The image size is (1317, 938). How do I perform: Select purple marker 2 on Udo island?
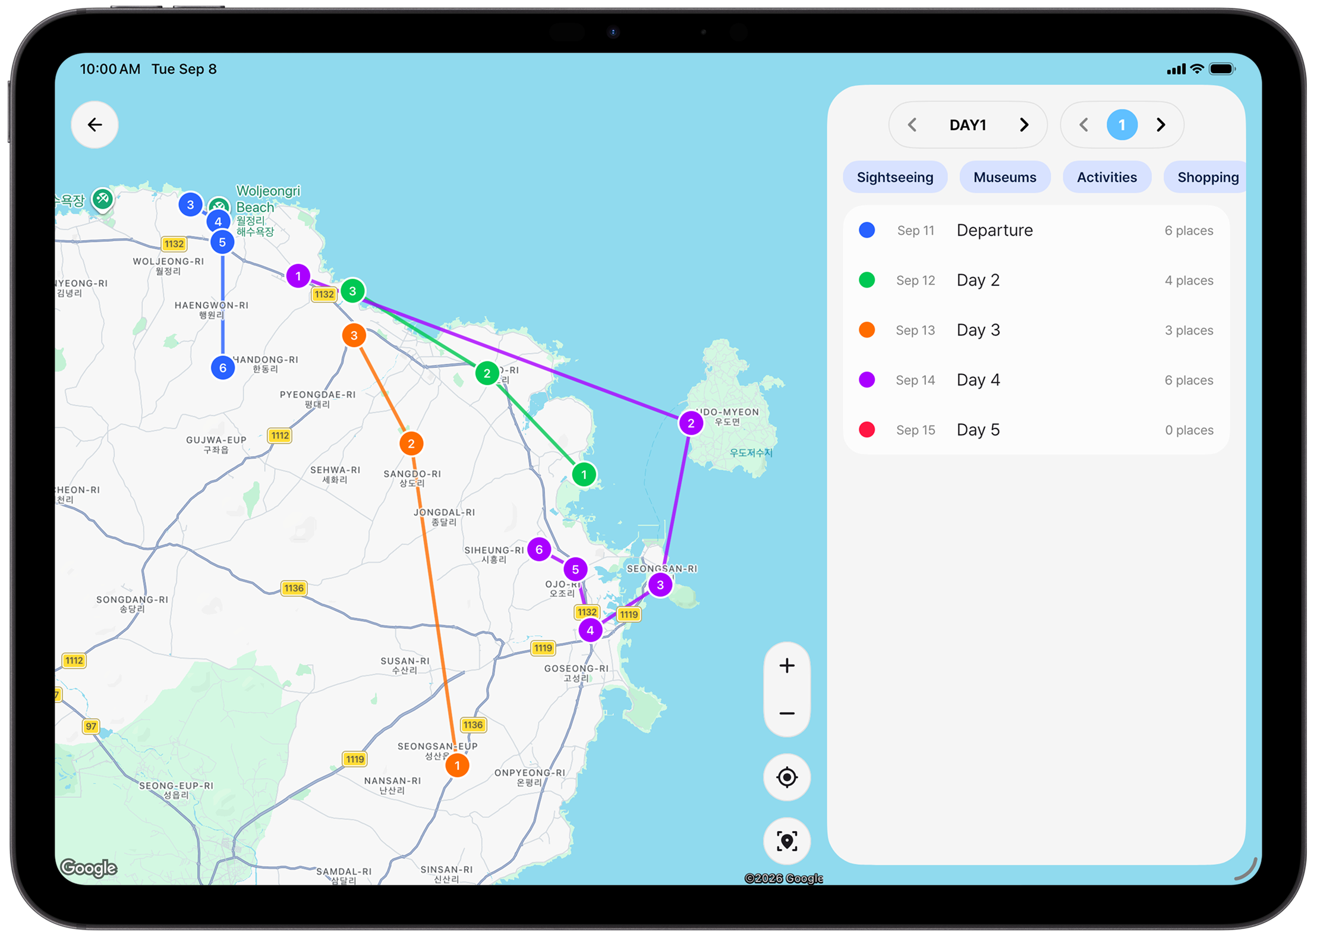(691, 423)
